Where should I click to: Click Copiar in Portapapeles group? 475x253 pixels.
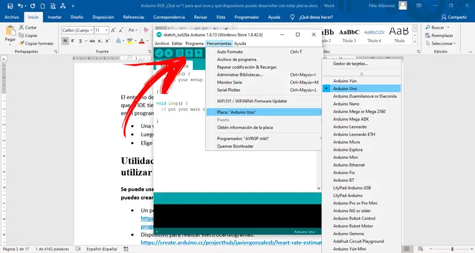tap(28, 36)
